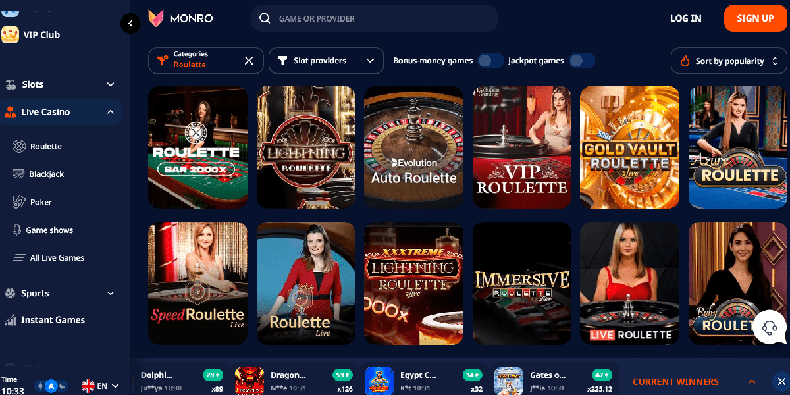Close the current winners bar
Image resolution: width=790 pixels, height=395 pixels.
click(x=779, y=381)
